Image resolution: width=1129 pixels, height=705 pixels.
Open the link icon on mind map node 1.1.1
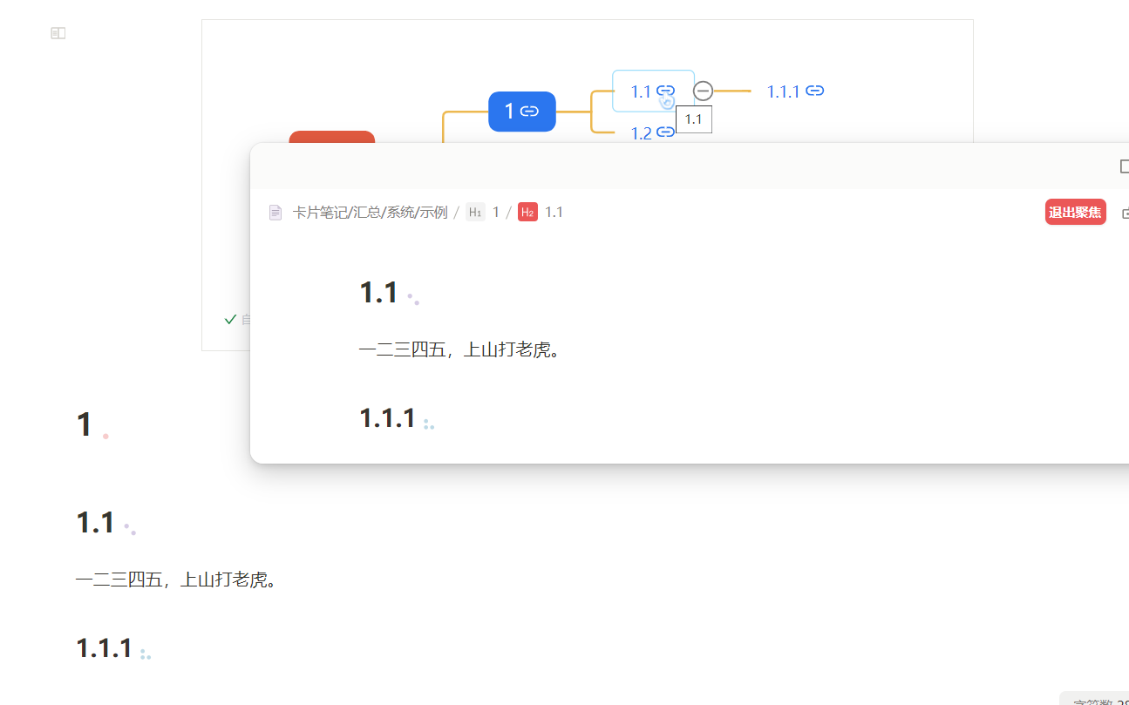point(815,91)
